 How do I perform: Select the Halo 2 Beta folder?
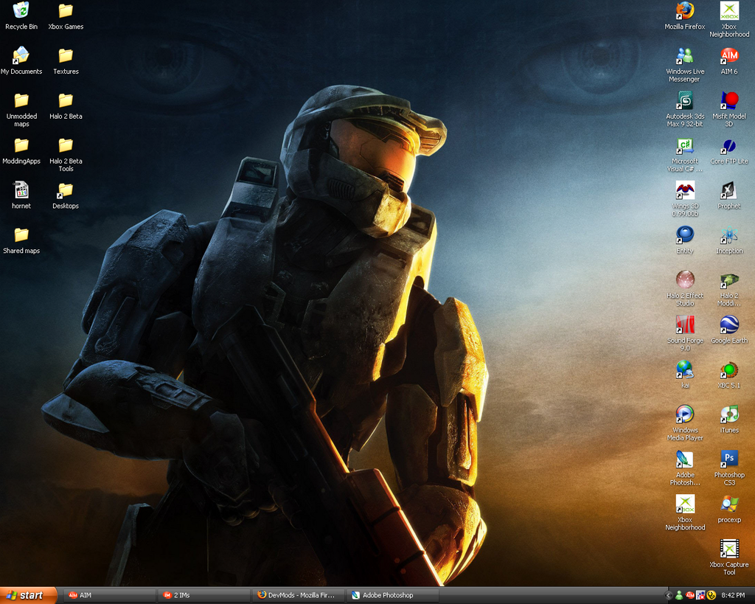click(66, 105)
